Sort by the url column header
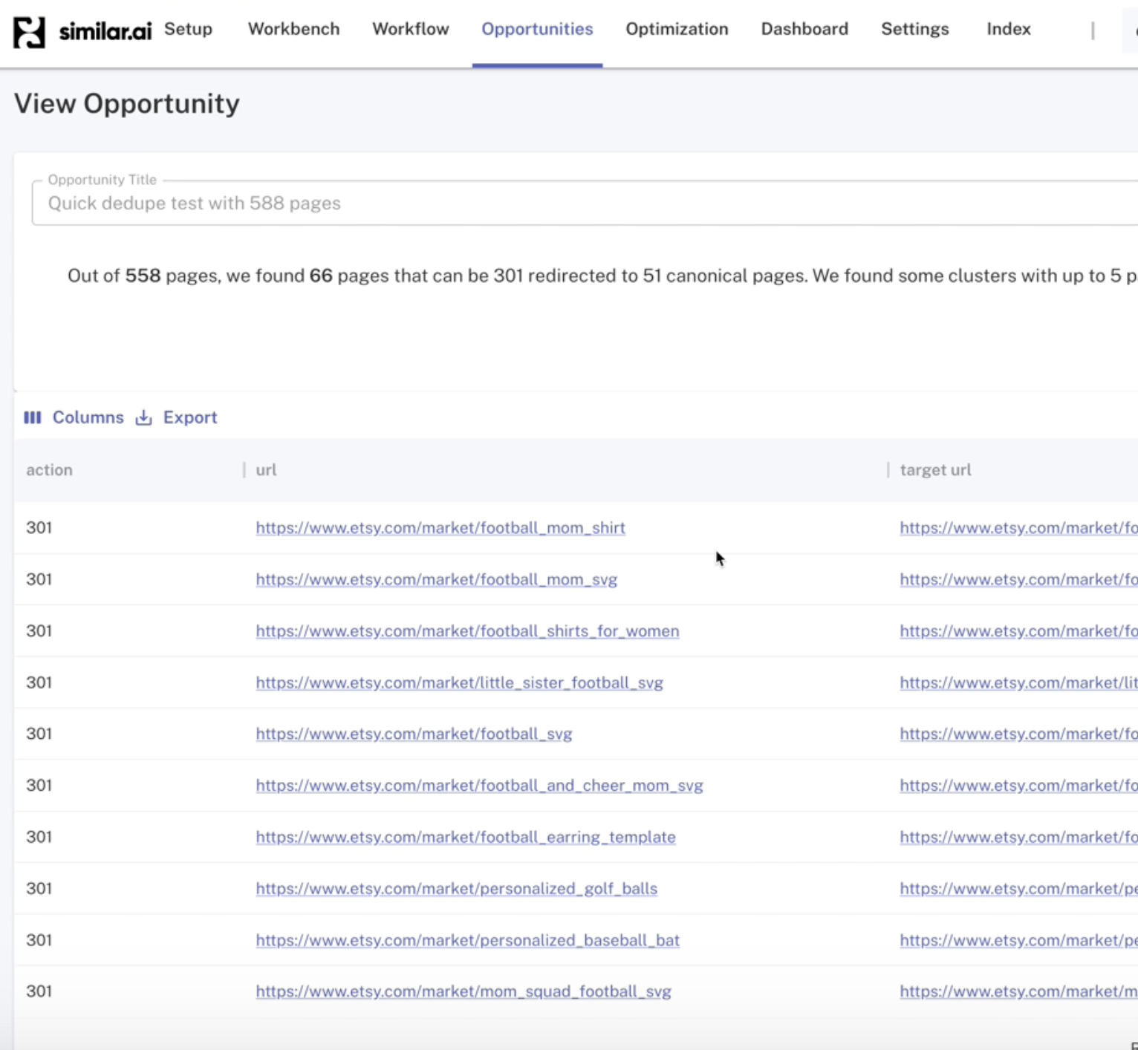 tap(266, 470)
